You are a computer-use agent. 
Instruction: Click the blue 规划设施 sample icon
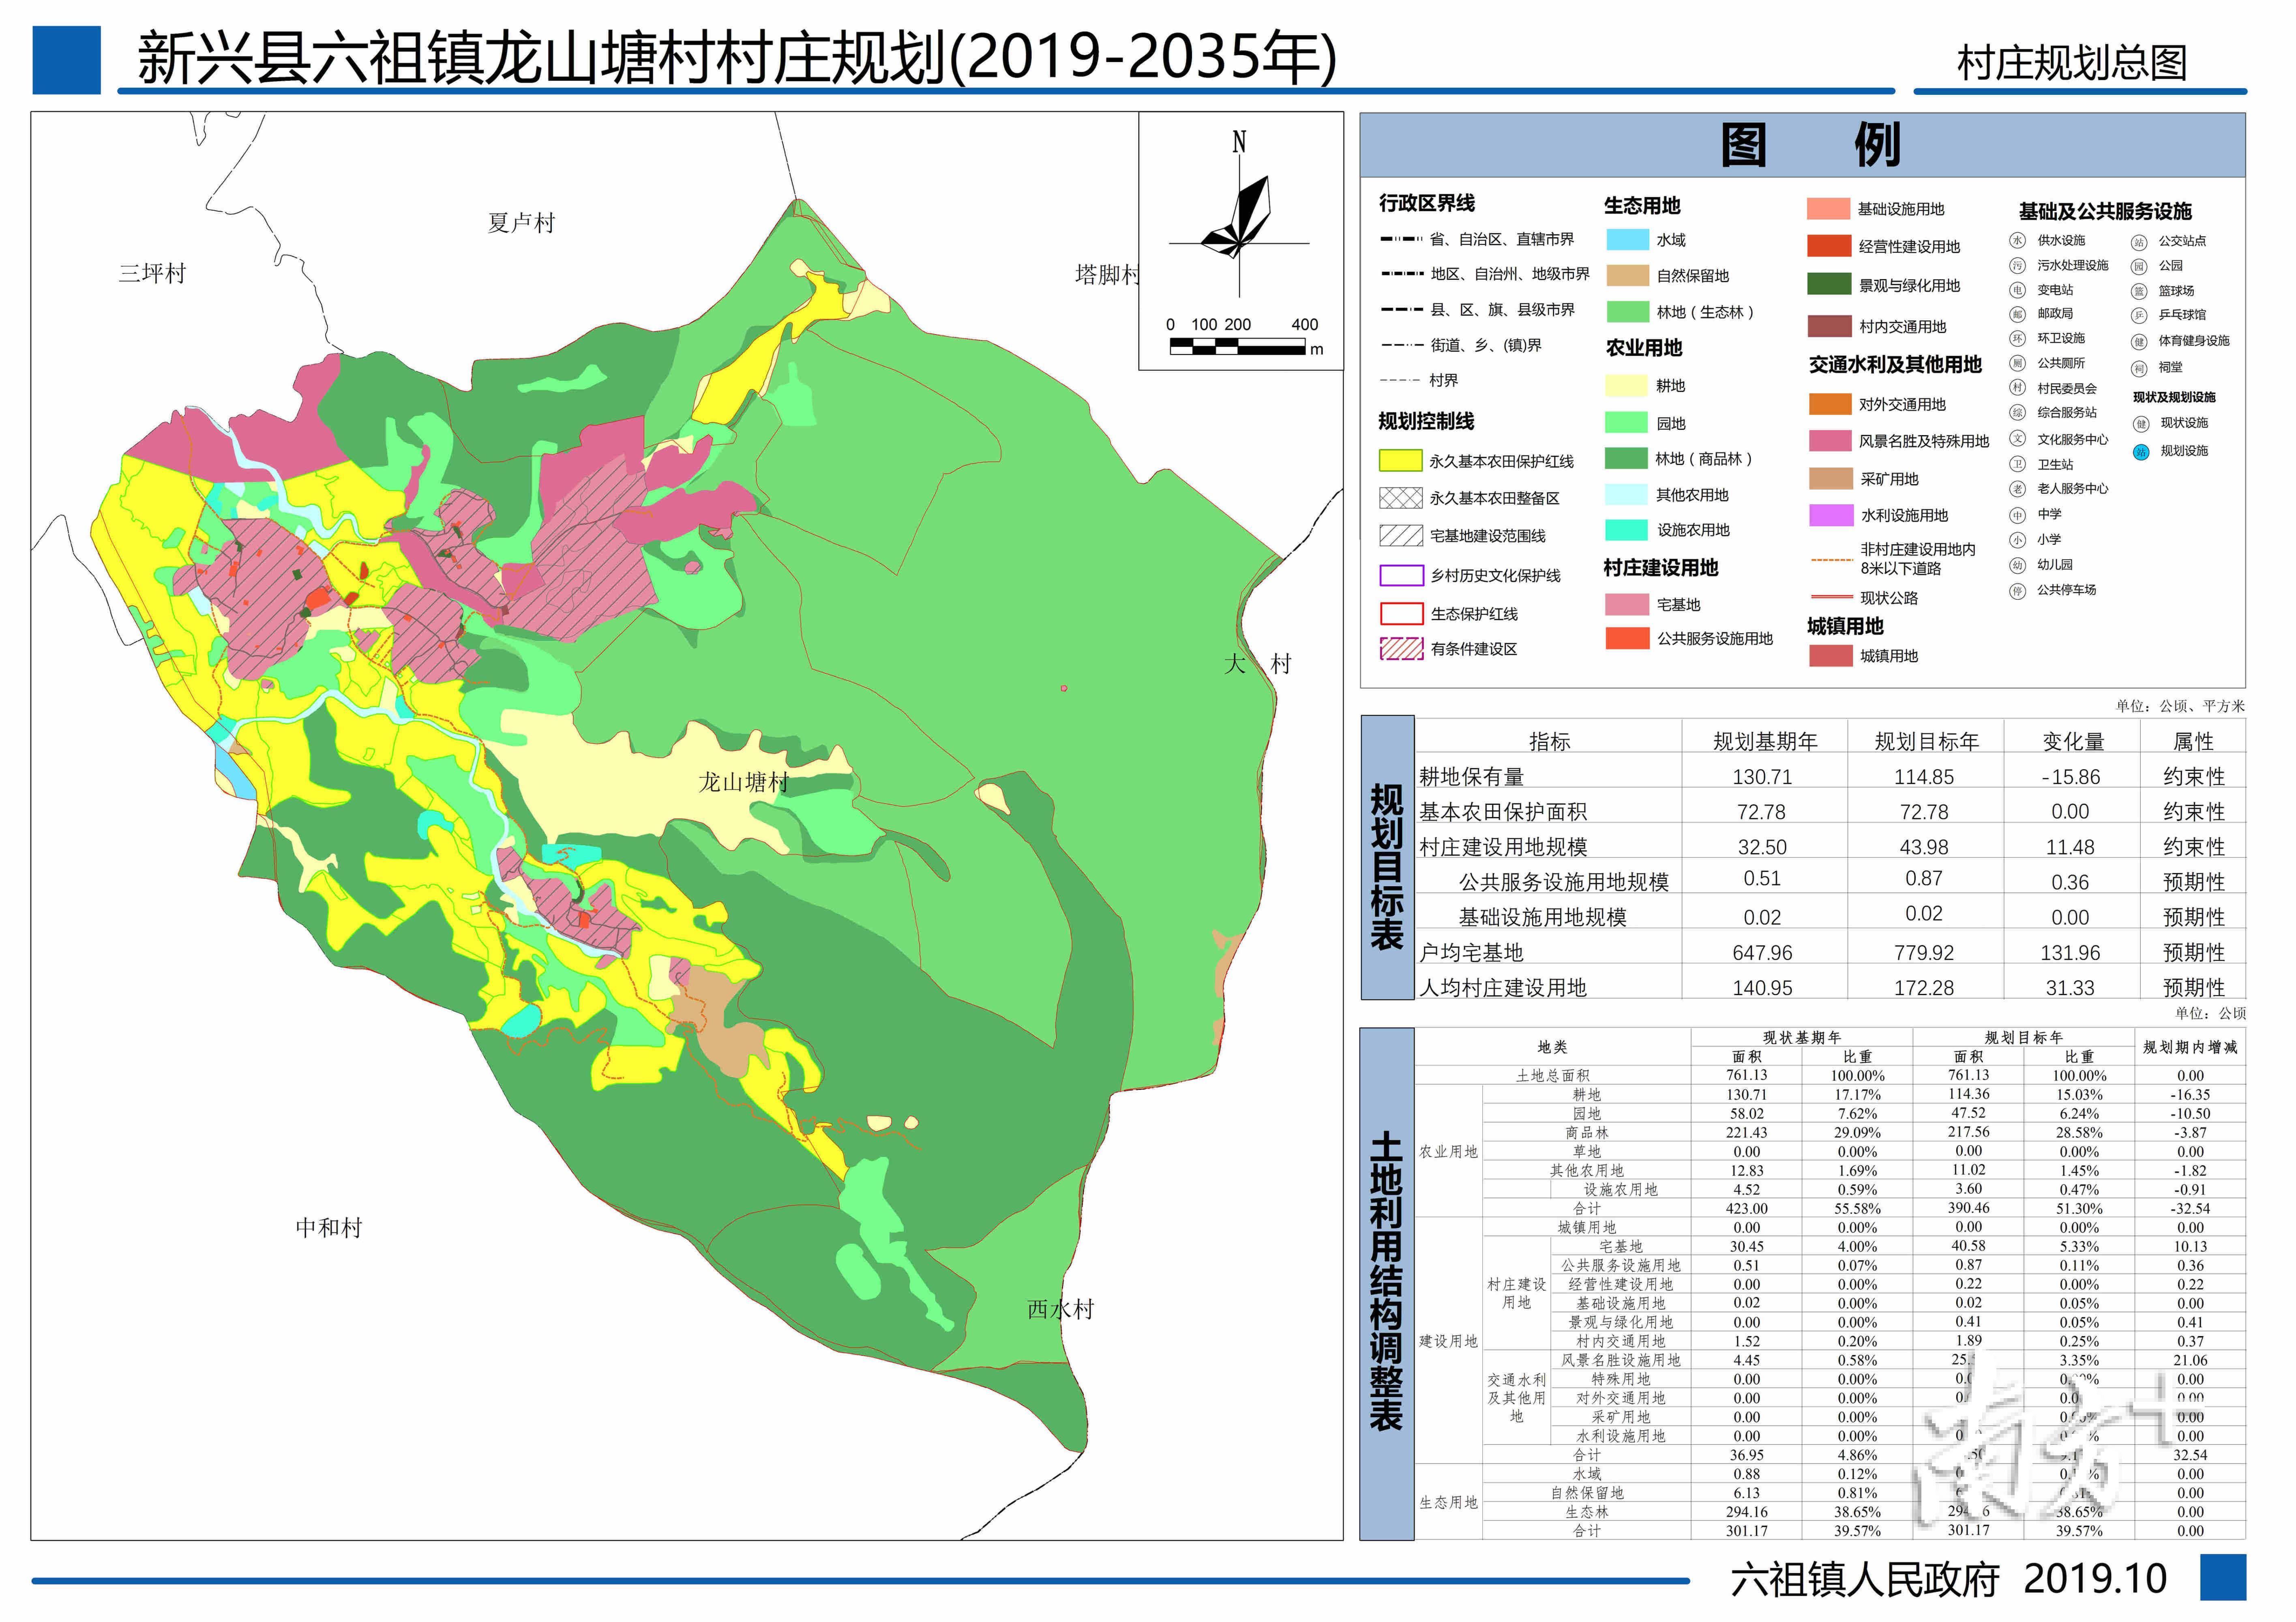coord(2141,452)
